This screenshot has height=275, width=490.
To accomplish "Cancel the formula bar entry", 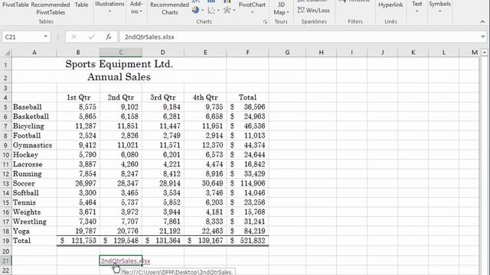I will point(73,37).
